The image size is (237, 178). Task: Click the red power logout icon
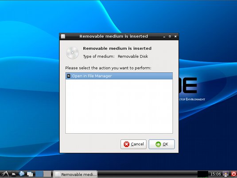tap(233, 174)
